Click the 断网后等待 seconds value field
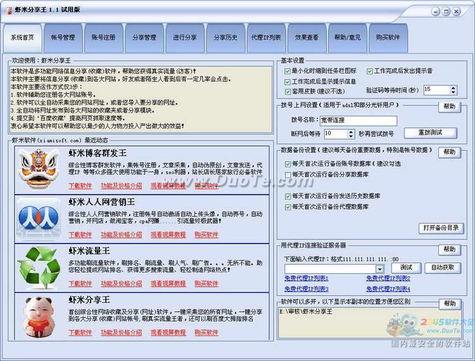Viewport: 475px width, 361px height. tap(336, 134)
